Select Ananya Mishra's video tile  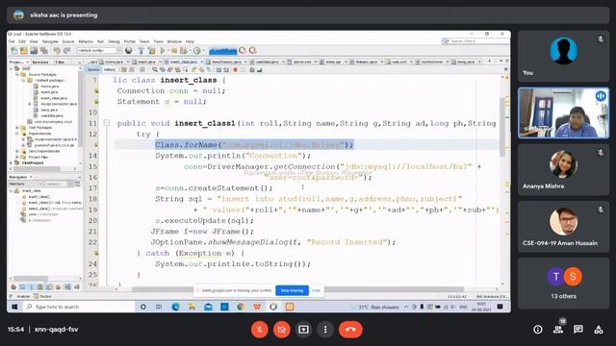[x=563, y=169]
